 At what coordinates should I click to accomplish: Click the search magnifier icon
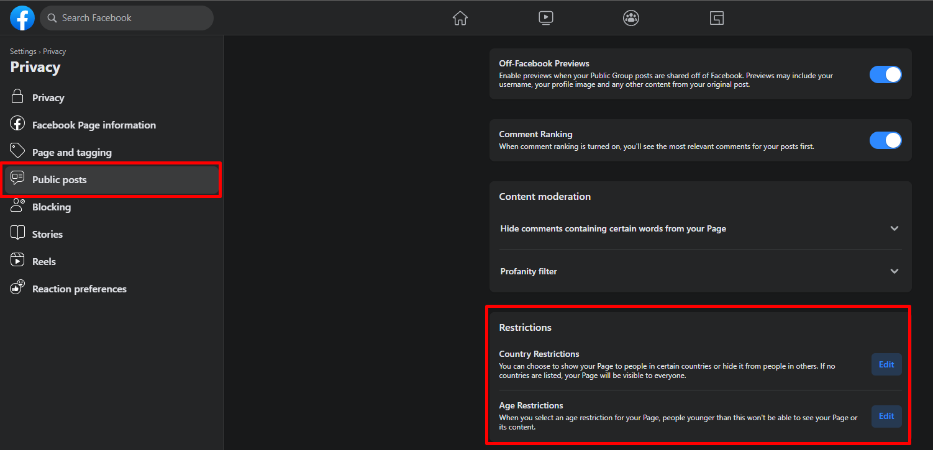click(x=52, y=18)
